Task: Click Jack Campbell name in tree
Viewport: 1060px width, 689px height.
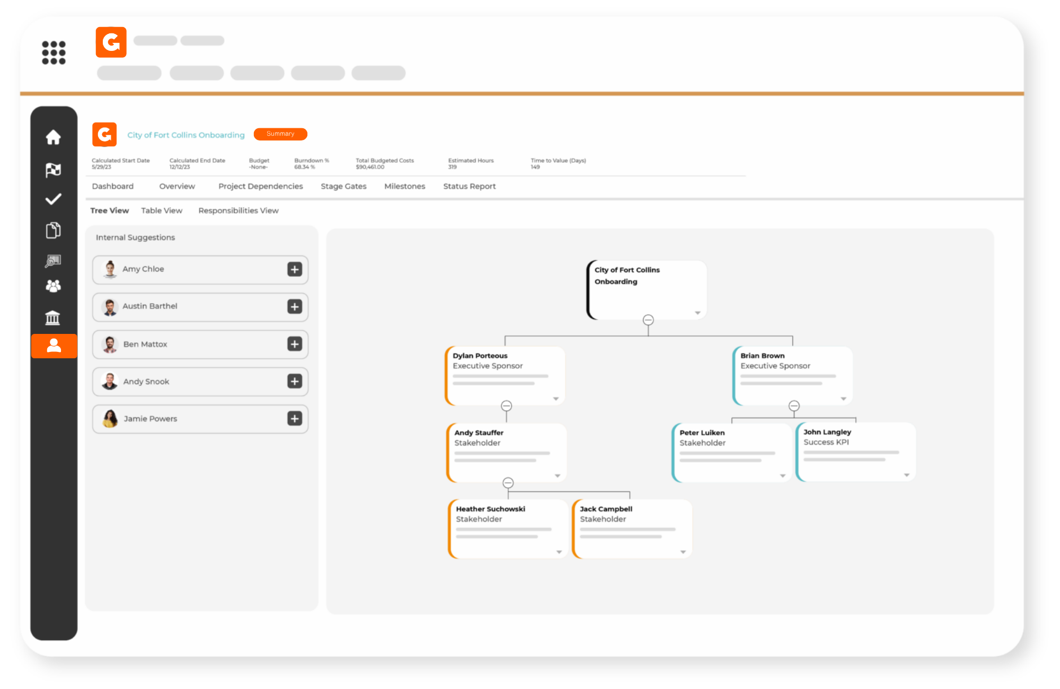Action: [606, 509]
